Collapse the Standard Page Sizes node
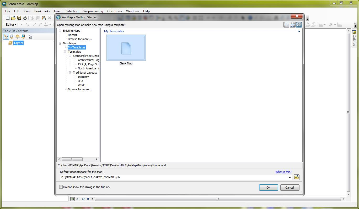 [x=70, y=56]
